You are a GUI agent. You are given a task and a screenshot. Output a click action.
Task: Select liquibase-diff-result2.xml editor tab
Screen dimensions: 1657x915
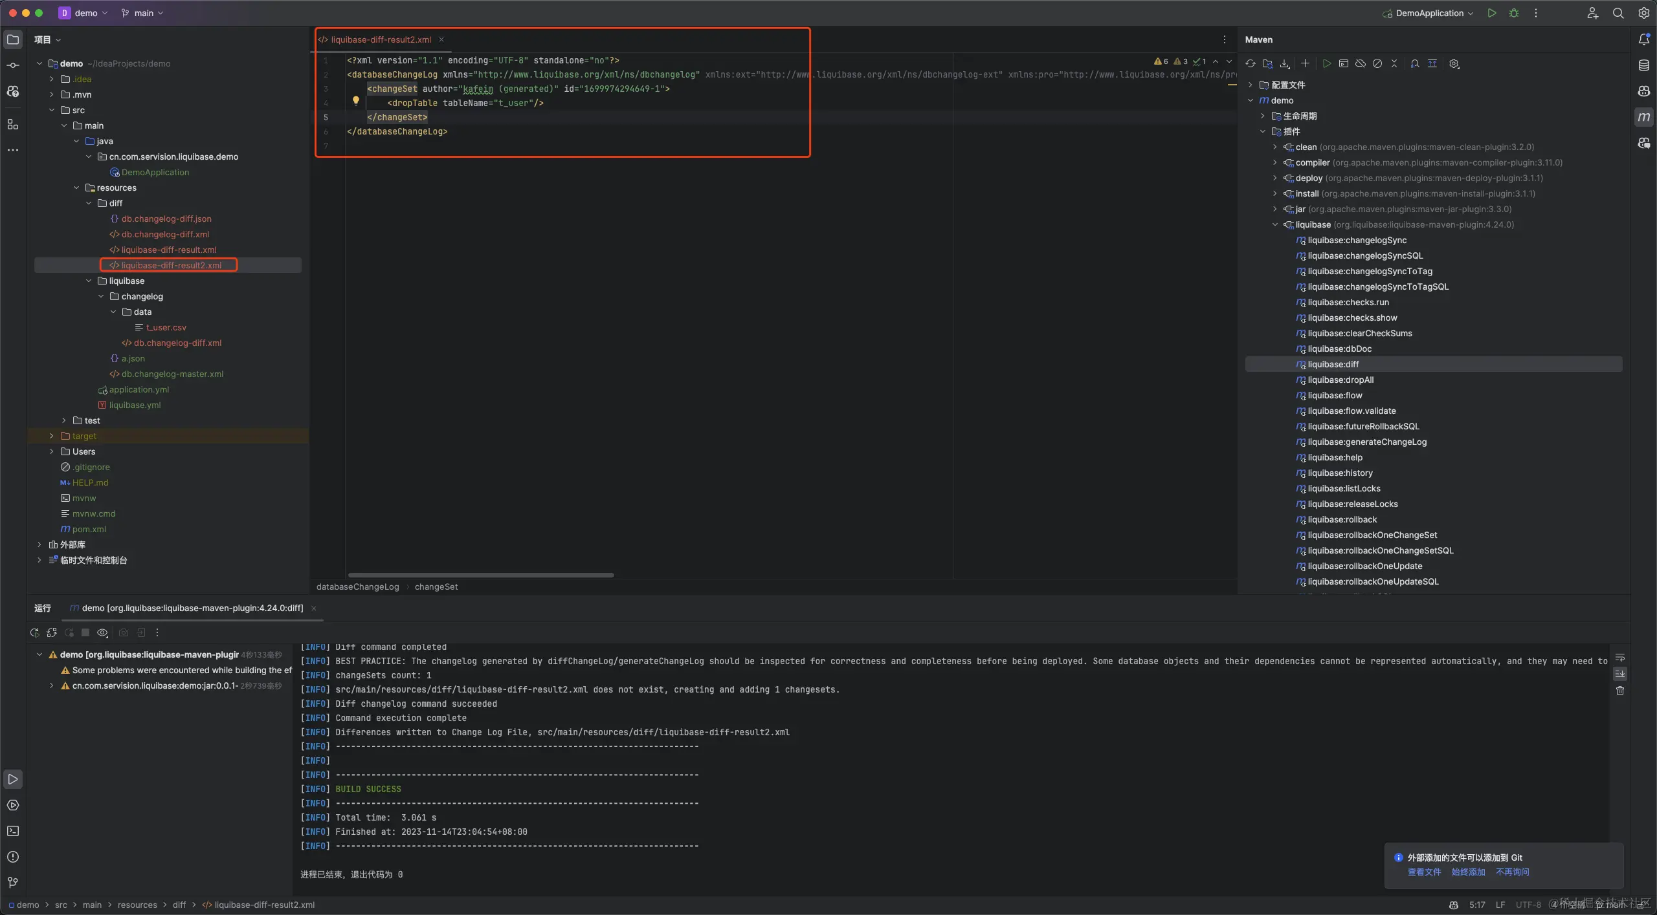click(380, 39)
